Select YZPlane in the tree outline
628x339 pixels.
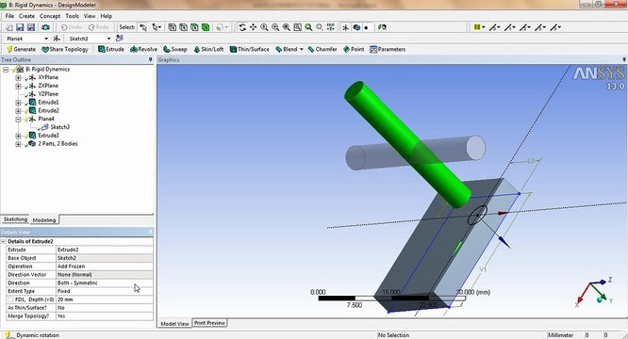48,94
